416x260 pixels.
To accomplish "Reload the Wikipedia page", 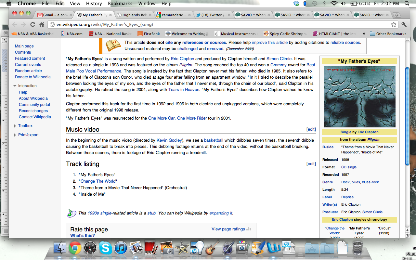I will click(32, 25).
